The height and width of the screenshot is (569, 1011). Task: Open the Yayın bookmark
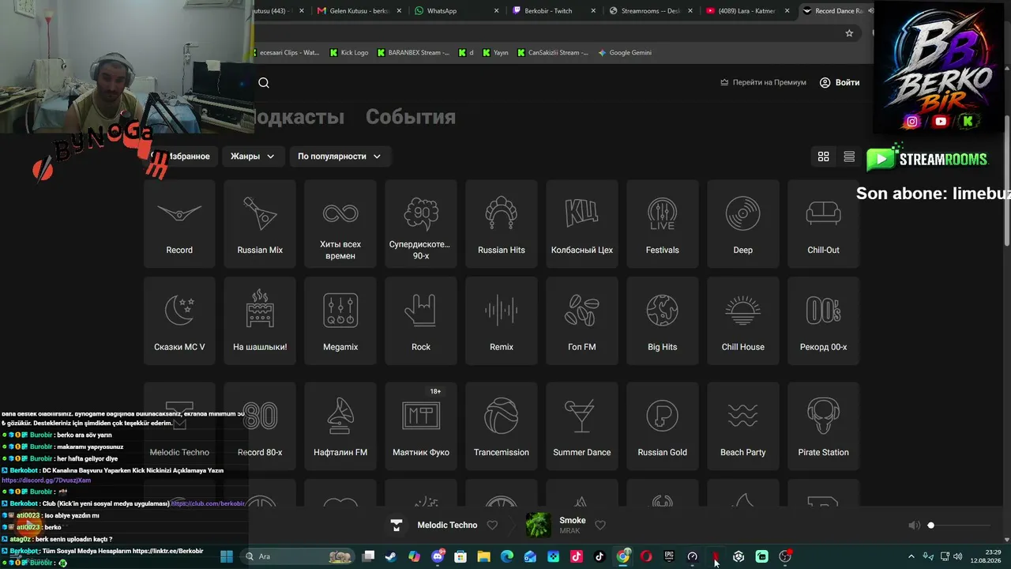click(x=495, y=53)
